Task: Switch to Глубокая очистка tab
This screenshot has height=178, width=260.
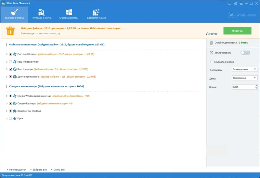Action: [x=42, y=14]
